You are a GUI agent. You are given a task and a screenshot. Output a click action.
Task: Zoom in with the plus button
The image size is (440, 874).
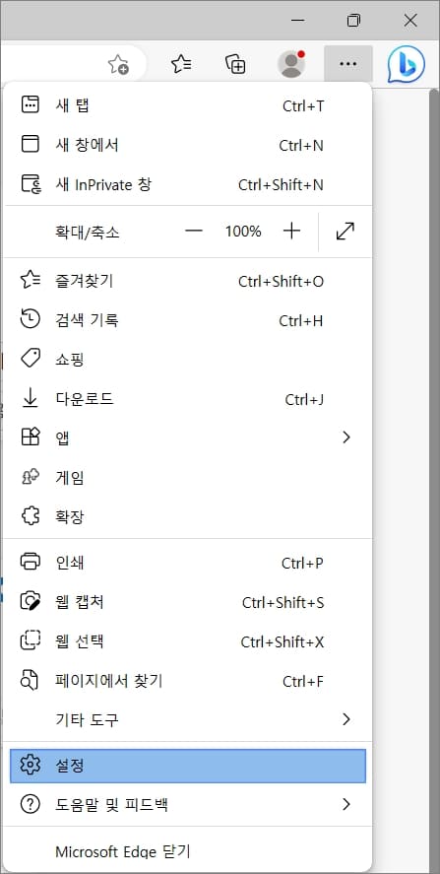291,232
